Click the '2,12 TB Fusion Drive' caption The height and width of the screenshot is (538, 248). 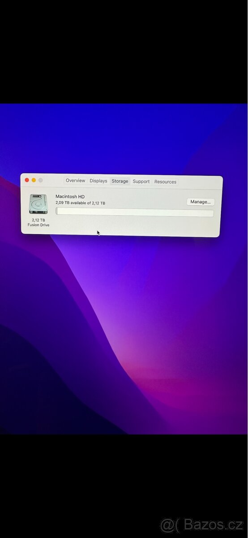[38, 222]
